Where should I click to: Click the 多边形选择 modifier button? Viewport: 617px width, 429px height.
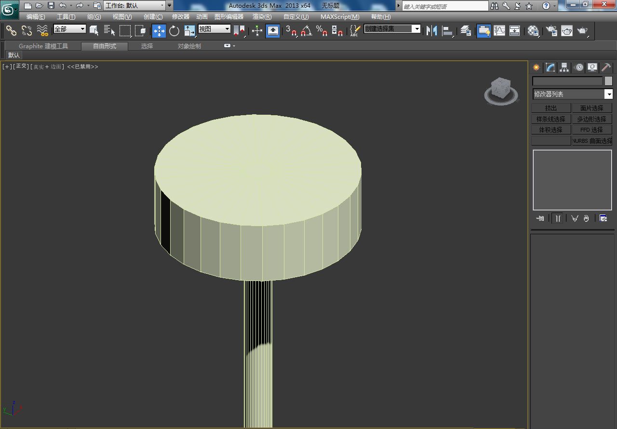pyautogui.click(x=592, y=119)
